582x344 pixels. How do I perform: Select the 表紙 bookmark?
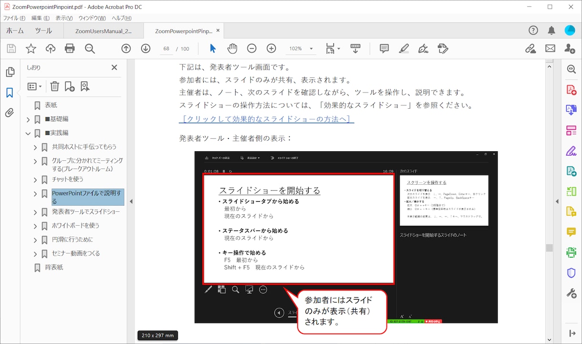tap(51, 105)
